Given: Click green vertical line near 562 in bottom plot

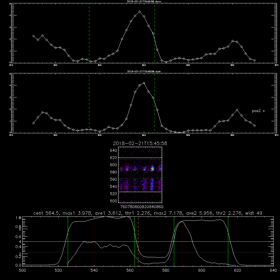Looking at the screenshot, I should coord(134,241).
